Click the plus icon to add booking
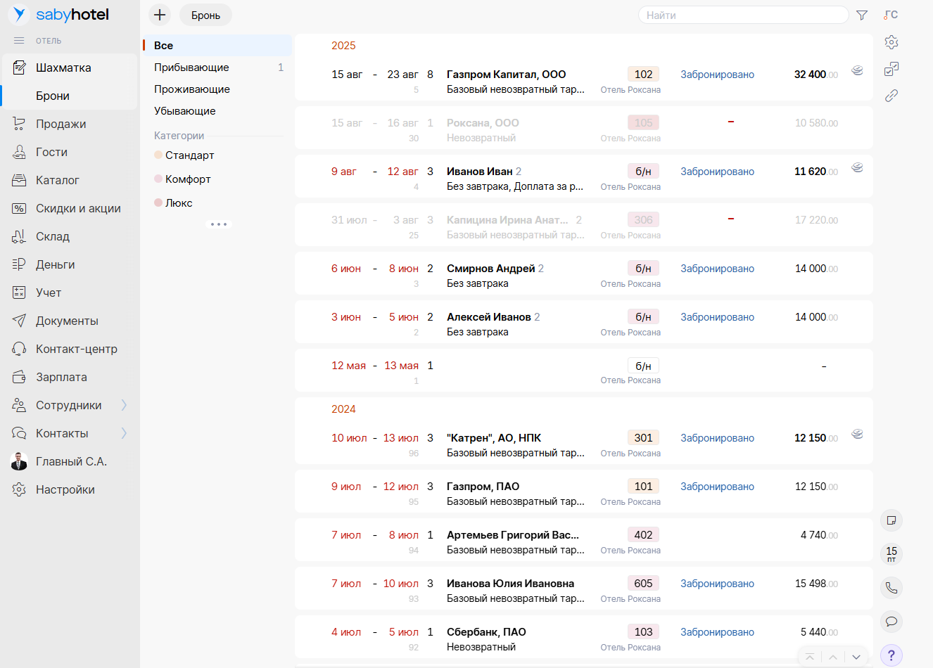Viewport: 933px width, 668px height. click(x=160, y=15)
